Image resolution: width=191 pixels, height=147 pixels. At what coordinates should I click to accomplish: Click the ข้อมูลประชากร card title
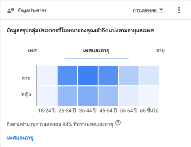coord(32,11)
